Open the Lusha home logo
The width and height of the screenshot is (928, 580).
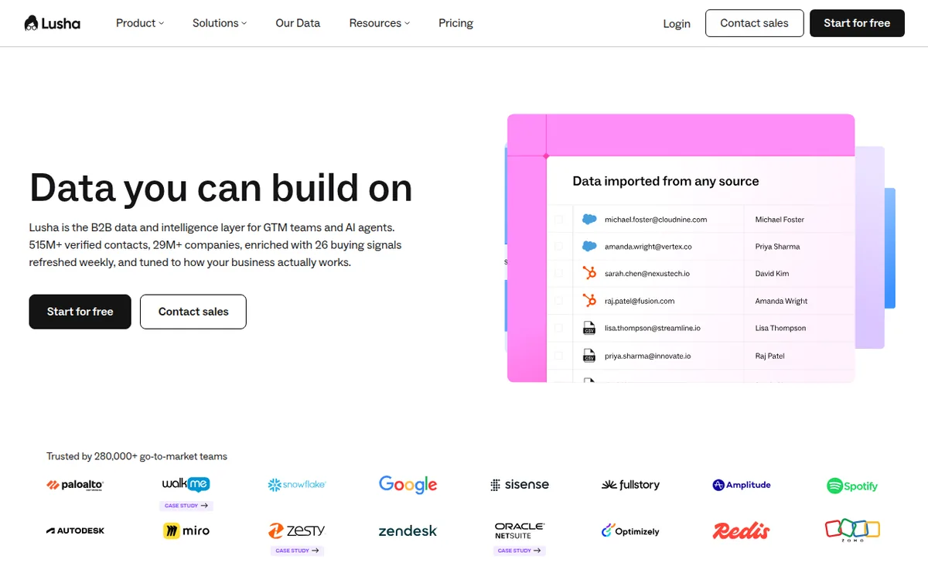tap(52, 23)
